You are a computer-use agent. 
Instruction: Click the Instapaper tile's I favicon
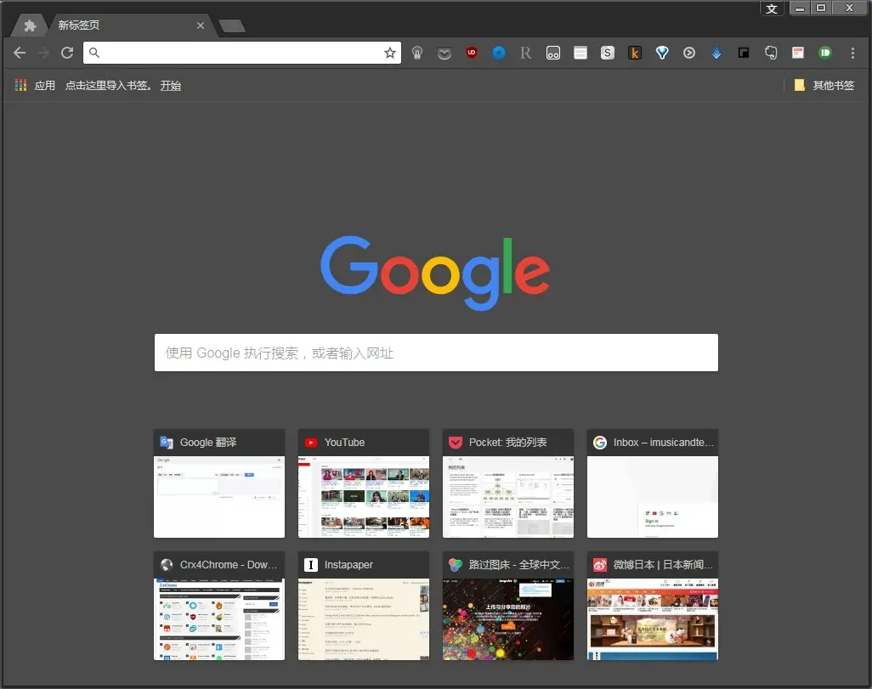click(x=311, y=565)
